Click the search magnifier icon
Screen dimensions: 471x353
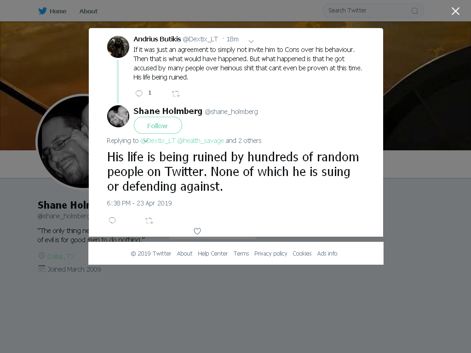[x=414, y=11]
